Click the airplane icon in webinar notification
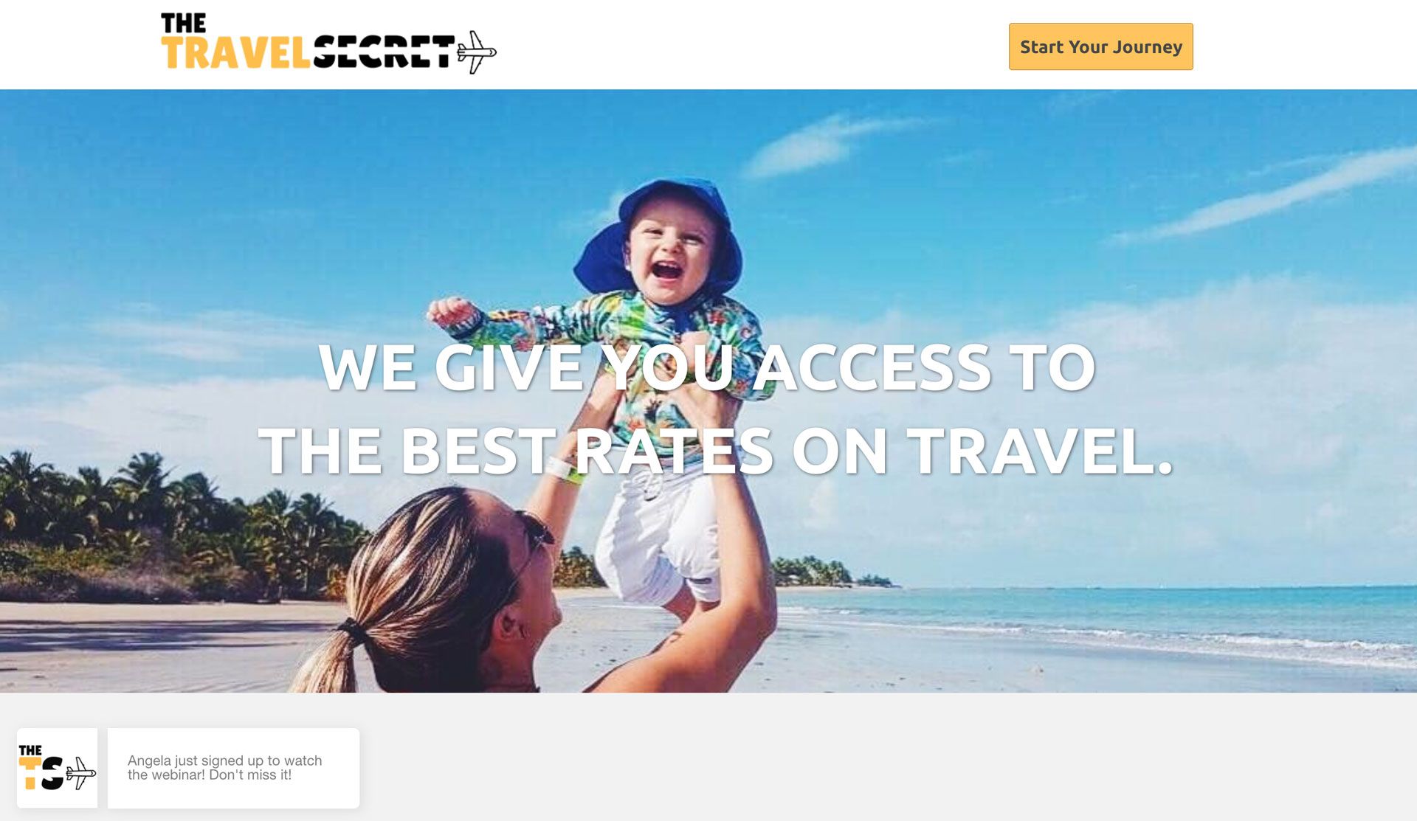Viewport: 1417px width, 821px height. pyautogui.click(x=80, y=773)
